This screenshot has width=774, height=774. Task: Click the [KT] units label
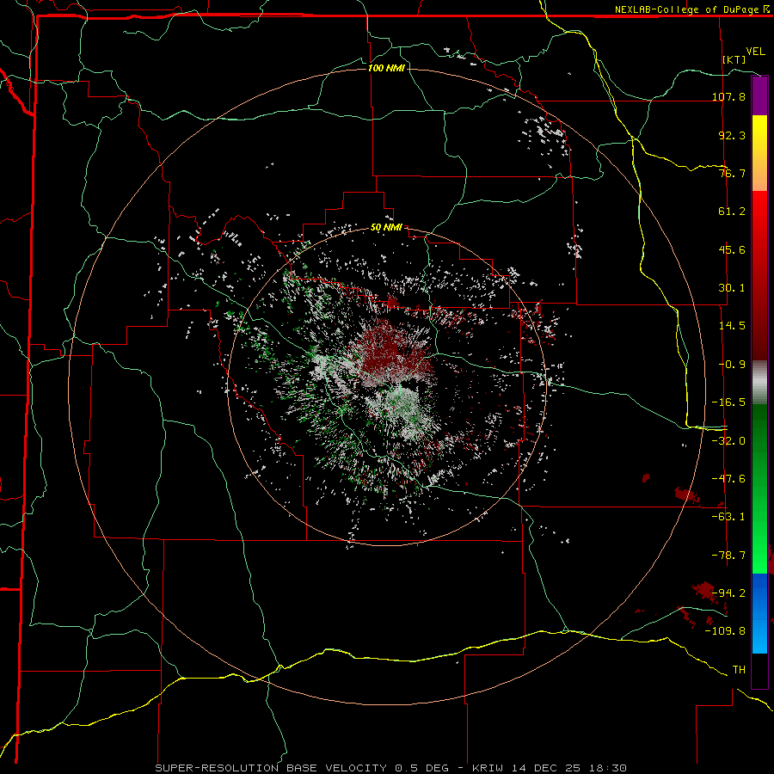click(734, 59)
